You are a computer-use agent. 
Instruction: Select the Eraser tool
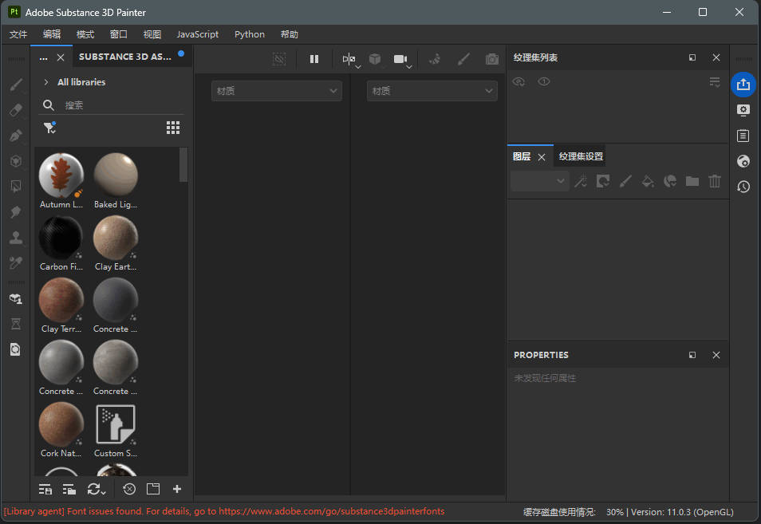(x=15, y=110)
